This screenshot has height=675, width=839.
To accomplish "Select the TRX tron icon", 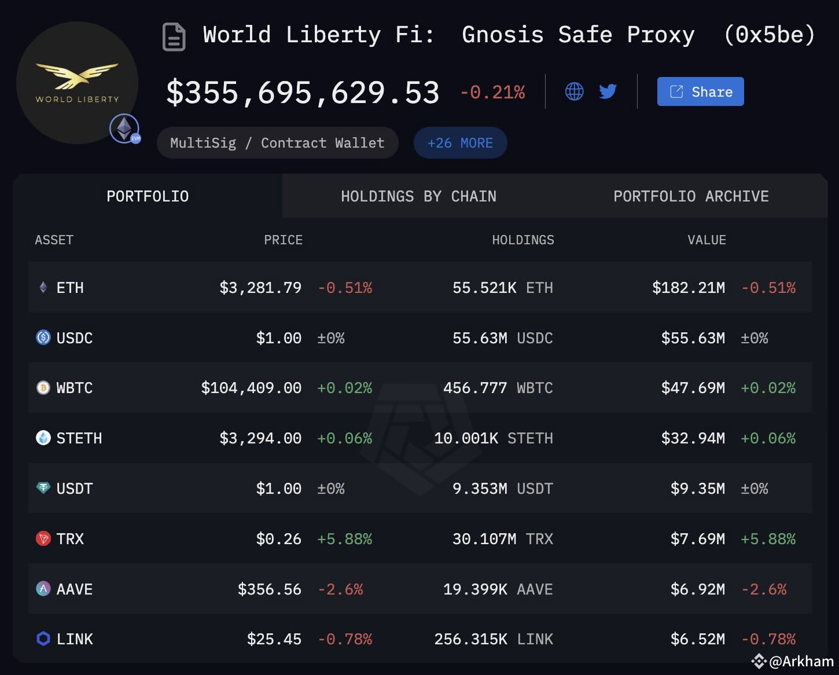I will pos(43,539).
